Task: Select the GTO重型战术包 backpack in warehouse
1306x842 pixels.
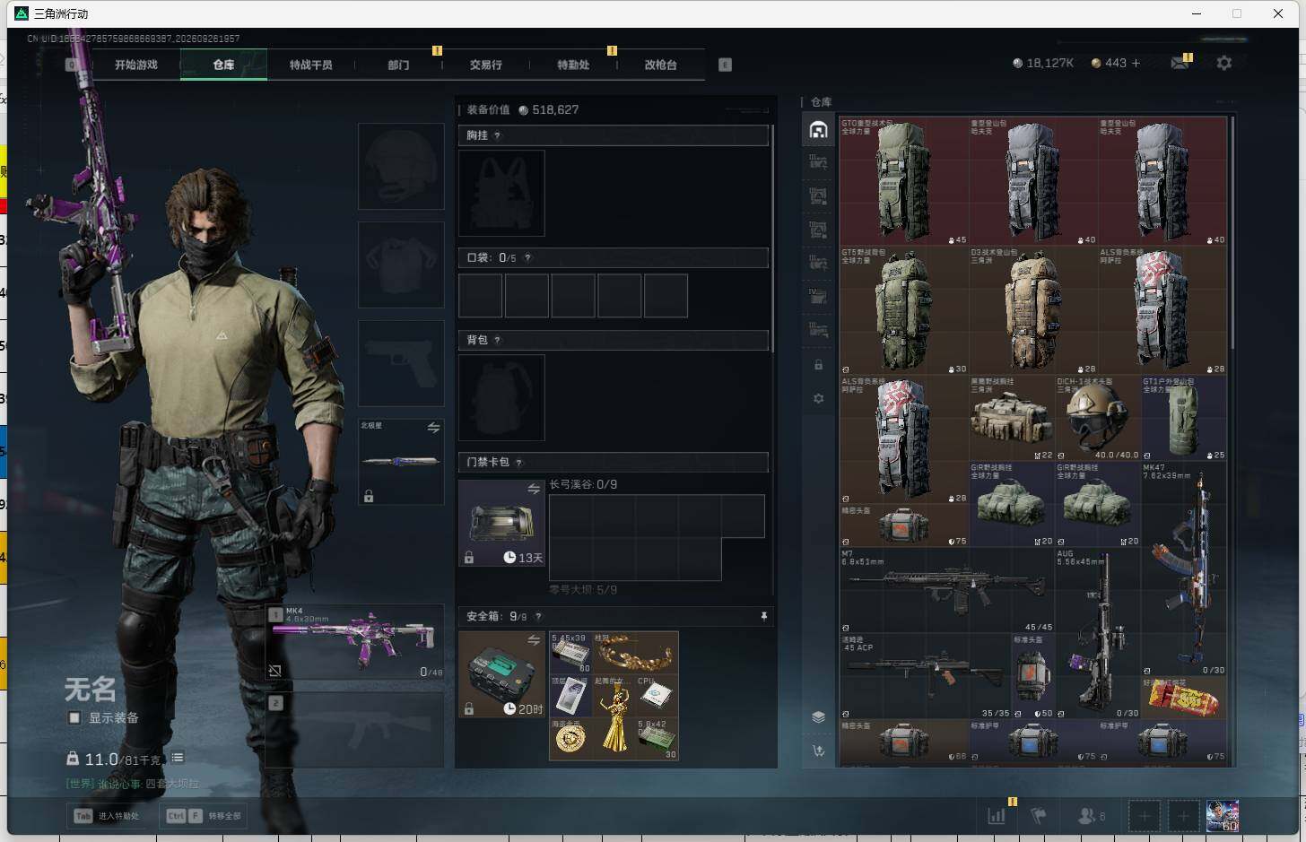Action: tap(903, 181)
